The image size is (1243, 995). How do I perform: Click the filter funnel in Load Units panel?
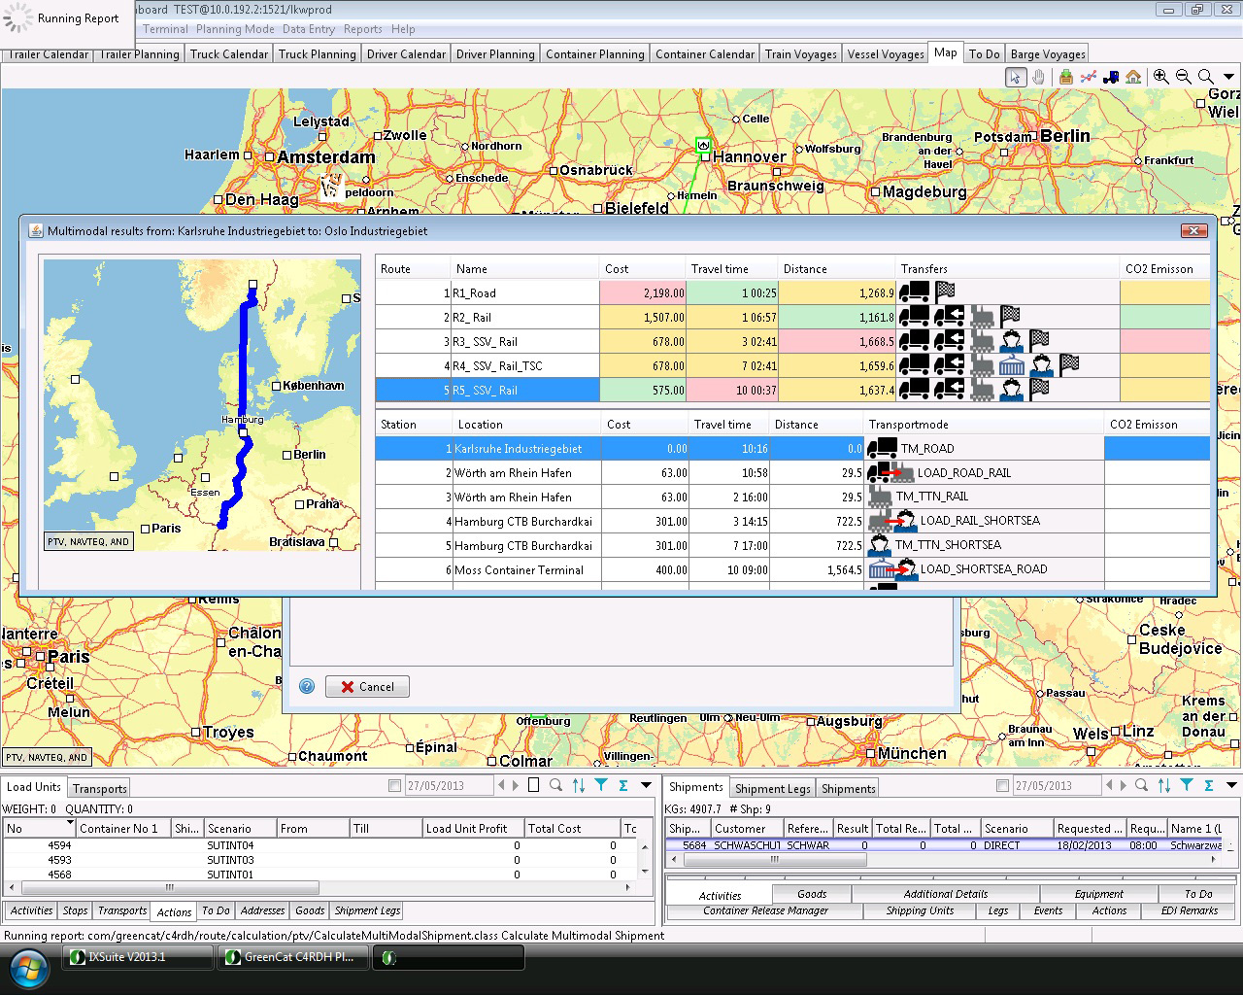[x=601, y=785]
